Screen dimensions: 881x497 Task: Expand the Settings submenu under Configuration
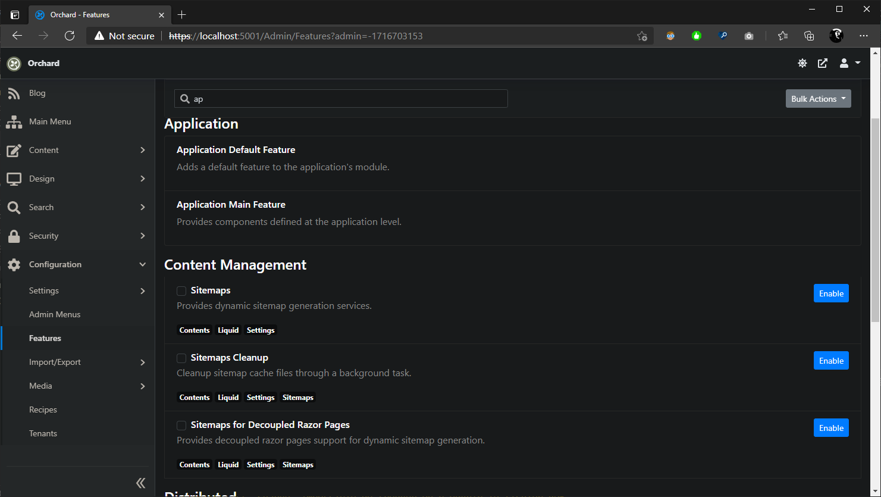pyautogui.click(x=43, y=290)
